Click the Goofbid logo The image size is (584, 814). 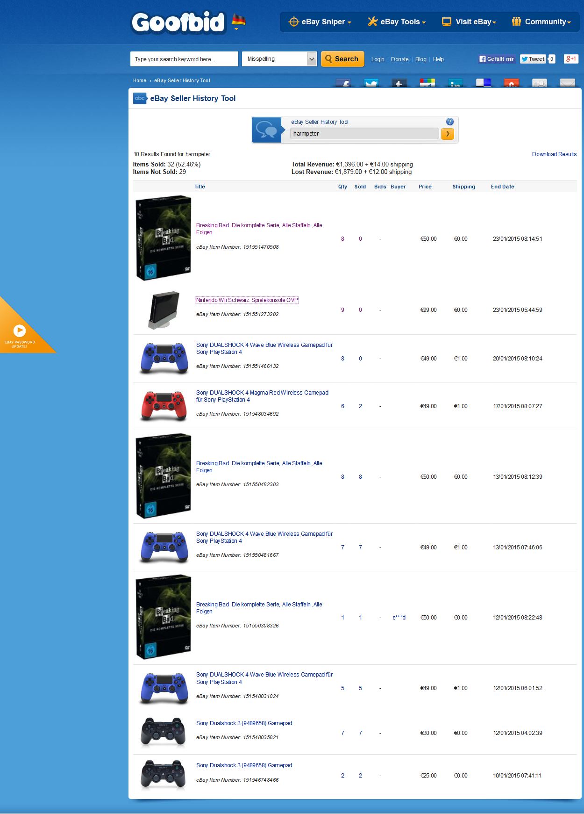click(178, 22)
